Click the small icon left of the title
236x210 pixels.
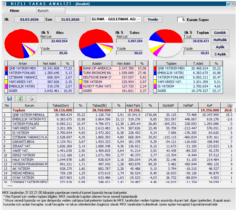(x=4, y=4)
